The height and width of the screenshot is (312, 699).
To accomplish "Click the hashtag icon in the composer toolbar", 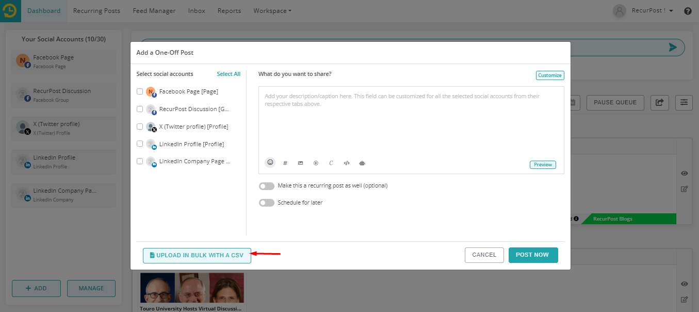I will (285, 163).
